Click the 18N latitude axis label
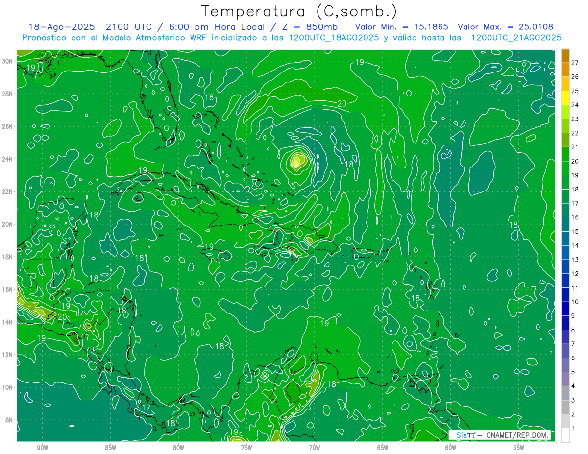Viewport: 588px width, 454px height. point(7,257)
